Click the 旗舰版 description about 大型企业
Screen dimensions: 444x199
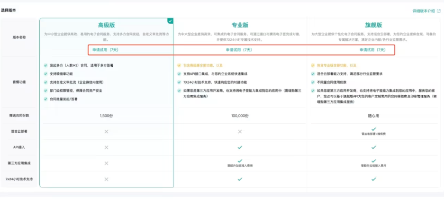[x=373, y=37]
